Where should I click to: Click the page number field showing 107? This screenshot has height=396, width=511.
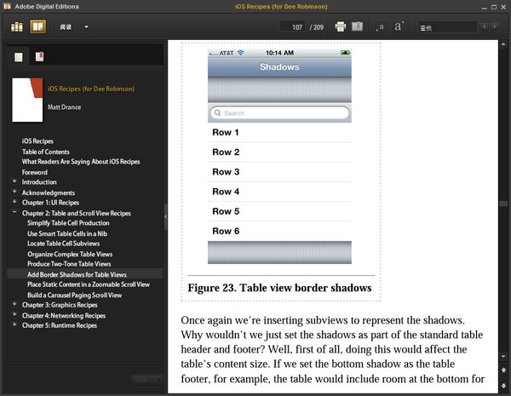coord(293,27)
